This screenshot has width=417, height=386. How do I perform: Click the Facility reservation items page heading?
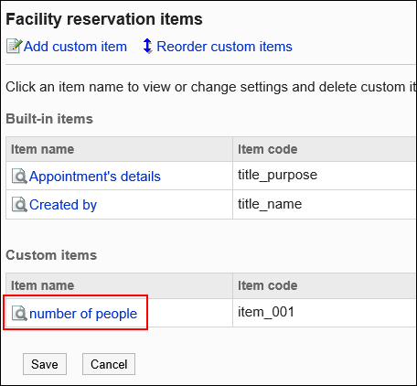[104, 19]
